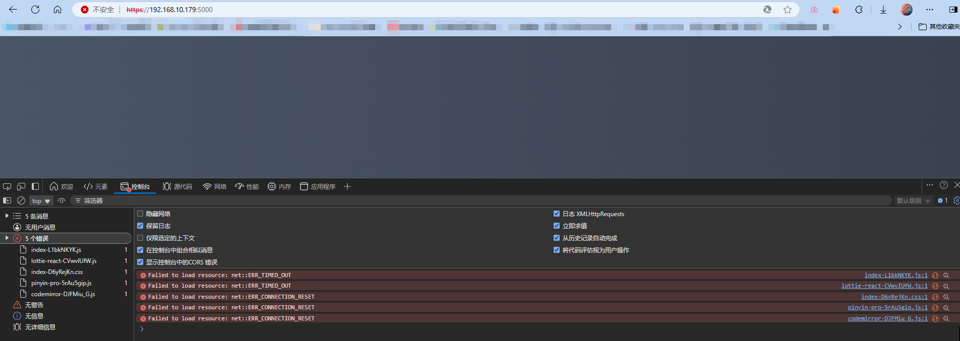Open the Extensions puzzle-piece menu
Viewport: 960px width, 341px height.
click(x=859, y=10)
